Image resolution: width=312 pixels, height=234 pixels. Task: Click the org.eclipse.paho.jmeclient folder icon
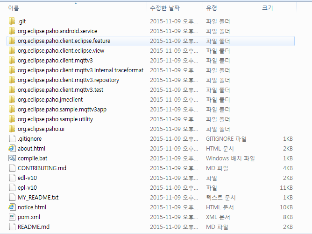coord(12,99)
